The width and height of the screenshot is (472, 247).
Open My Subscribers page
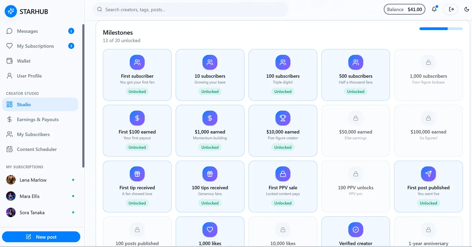pyautogui.click(x=40, y=134)
